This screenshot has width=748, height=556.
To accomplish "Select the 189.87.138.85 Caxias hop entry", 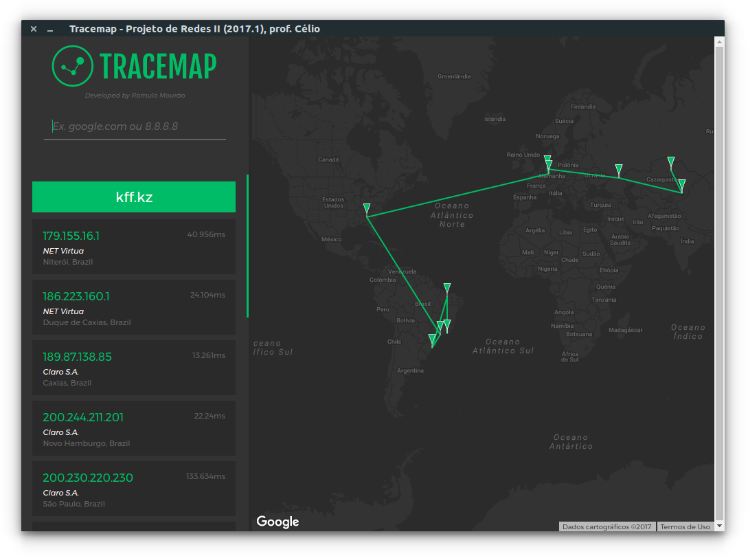I will coord(134,368).
